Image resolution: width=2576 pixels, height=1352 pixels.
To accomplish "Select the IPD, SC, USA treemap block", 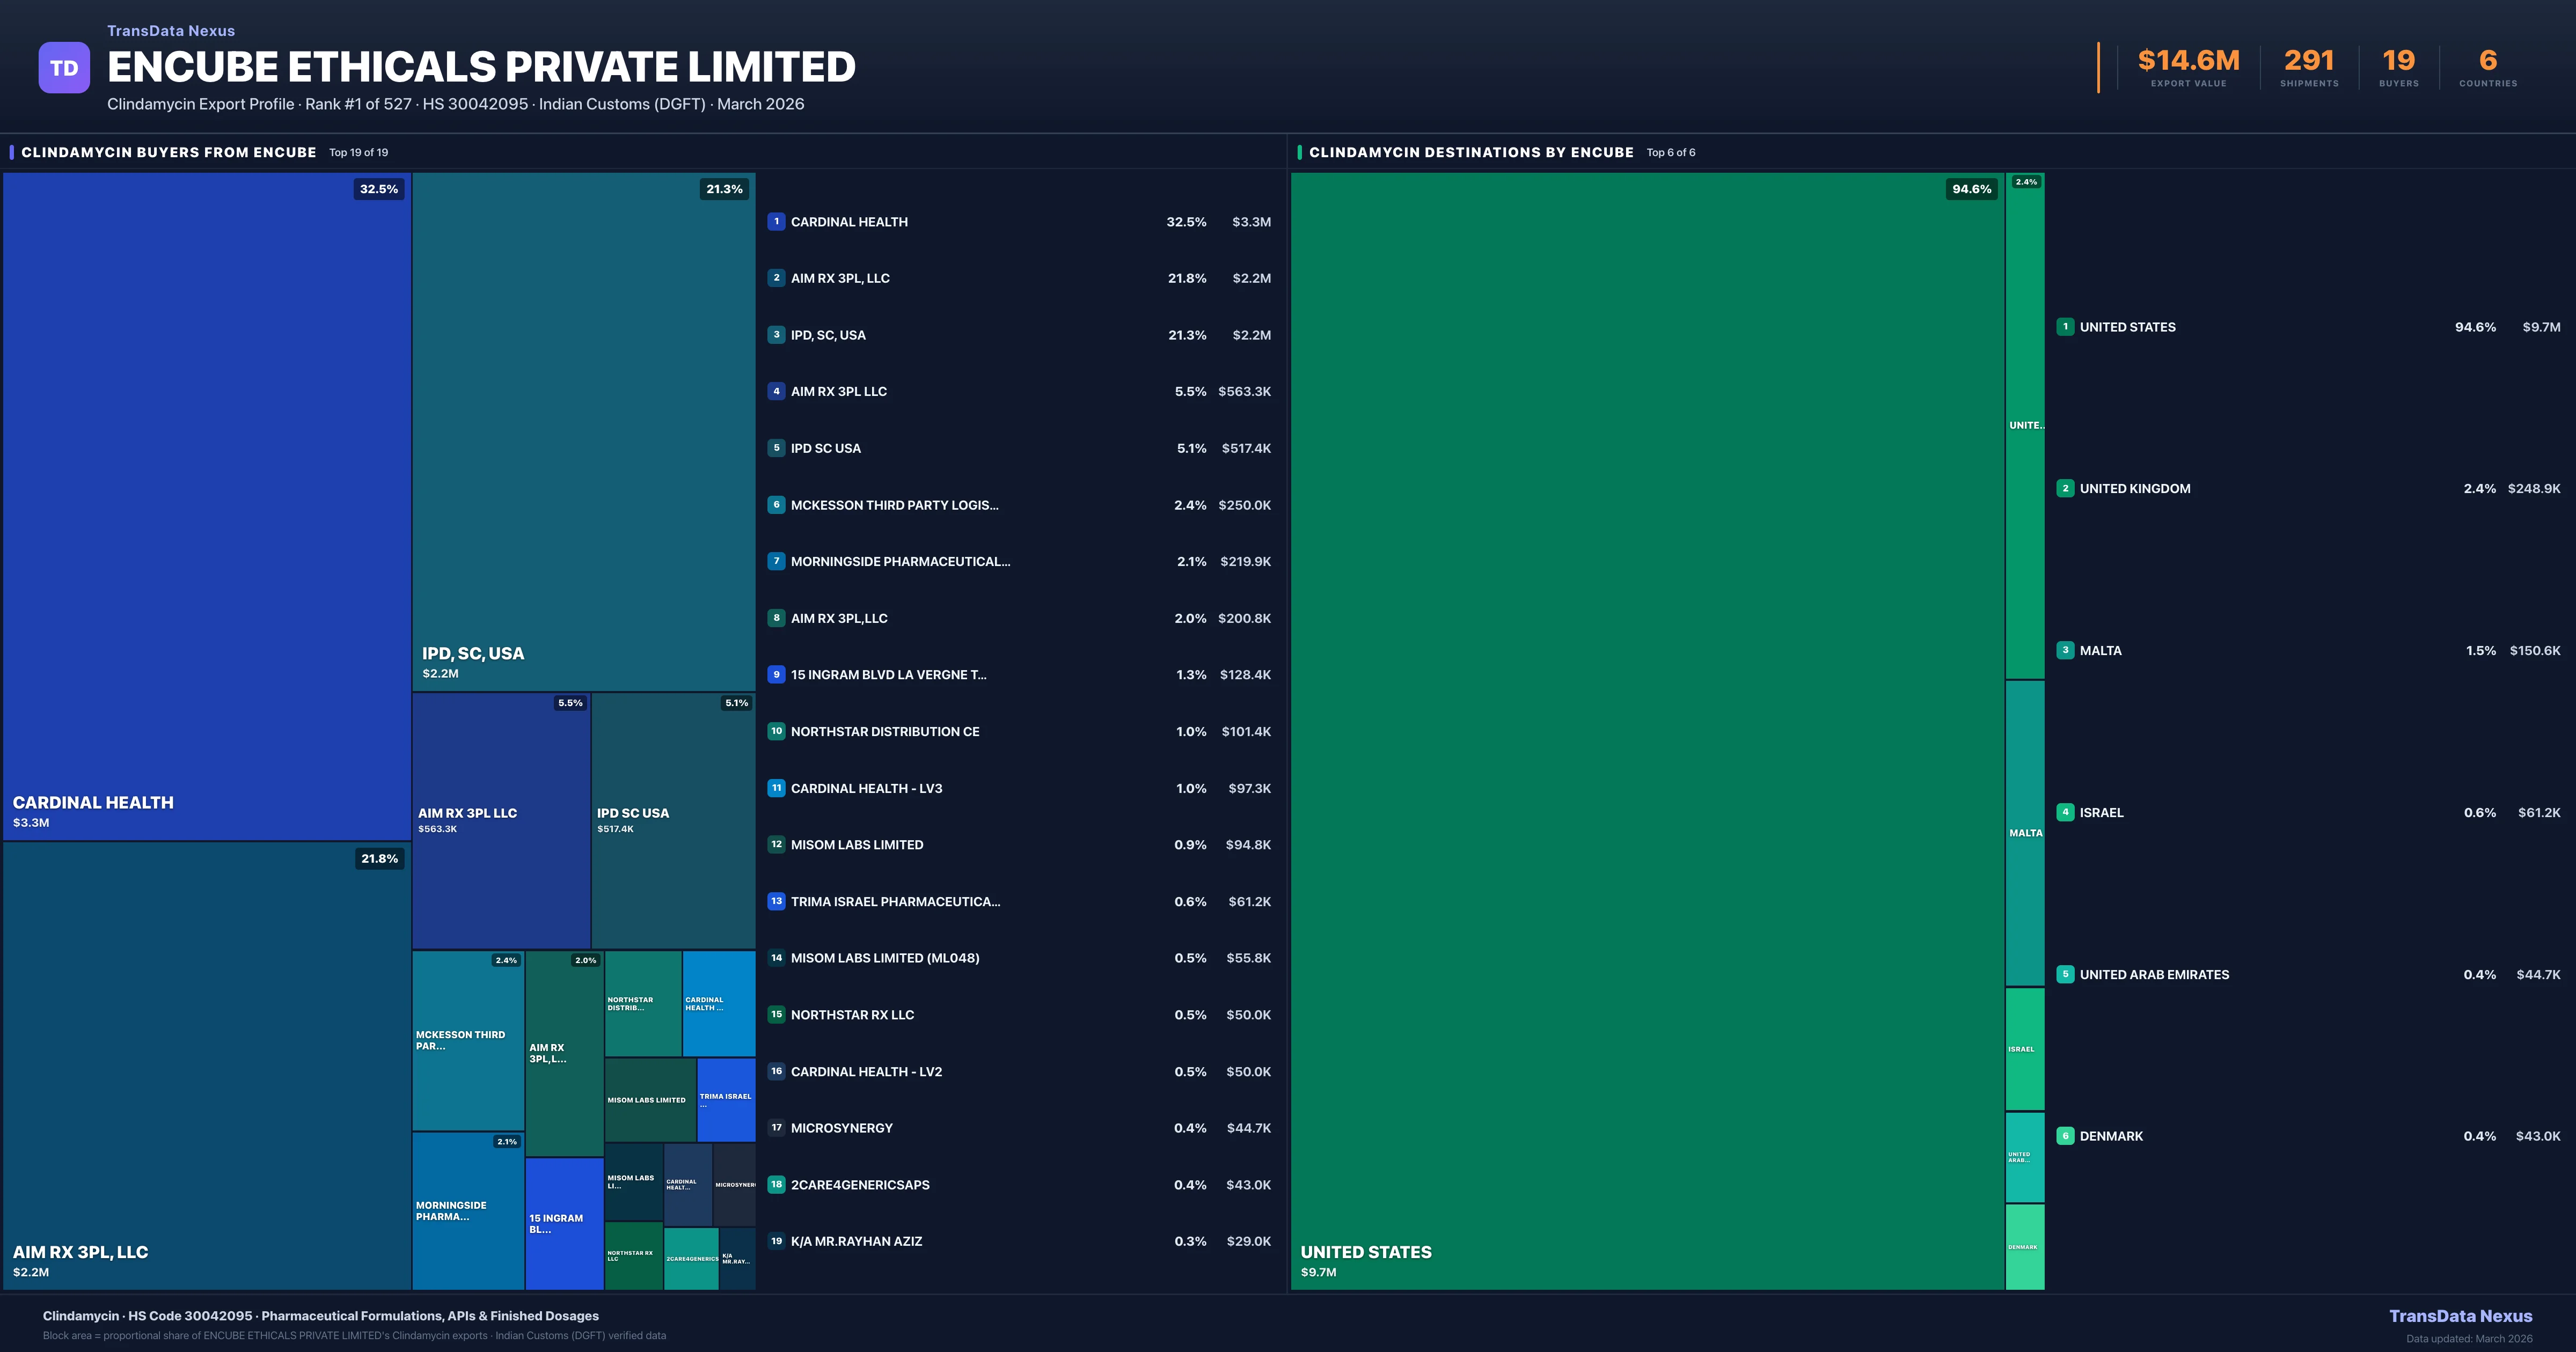I will pos(583,430).
